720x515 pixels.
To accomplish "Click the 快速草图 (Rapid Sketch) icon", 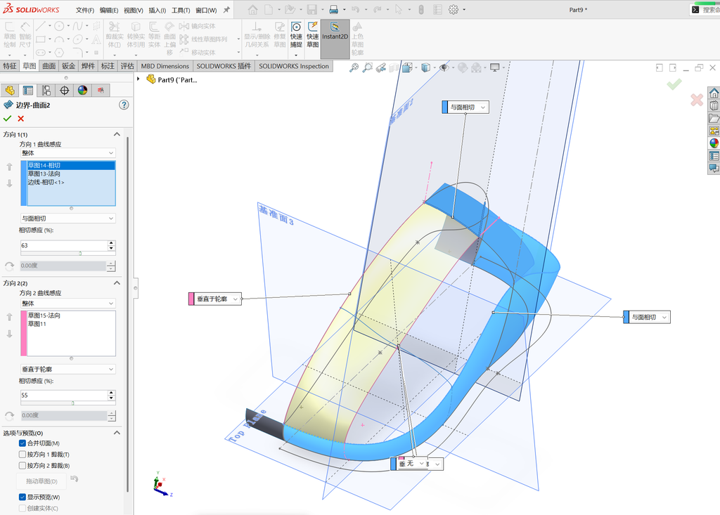I will [313, 34].
